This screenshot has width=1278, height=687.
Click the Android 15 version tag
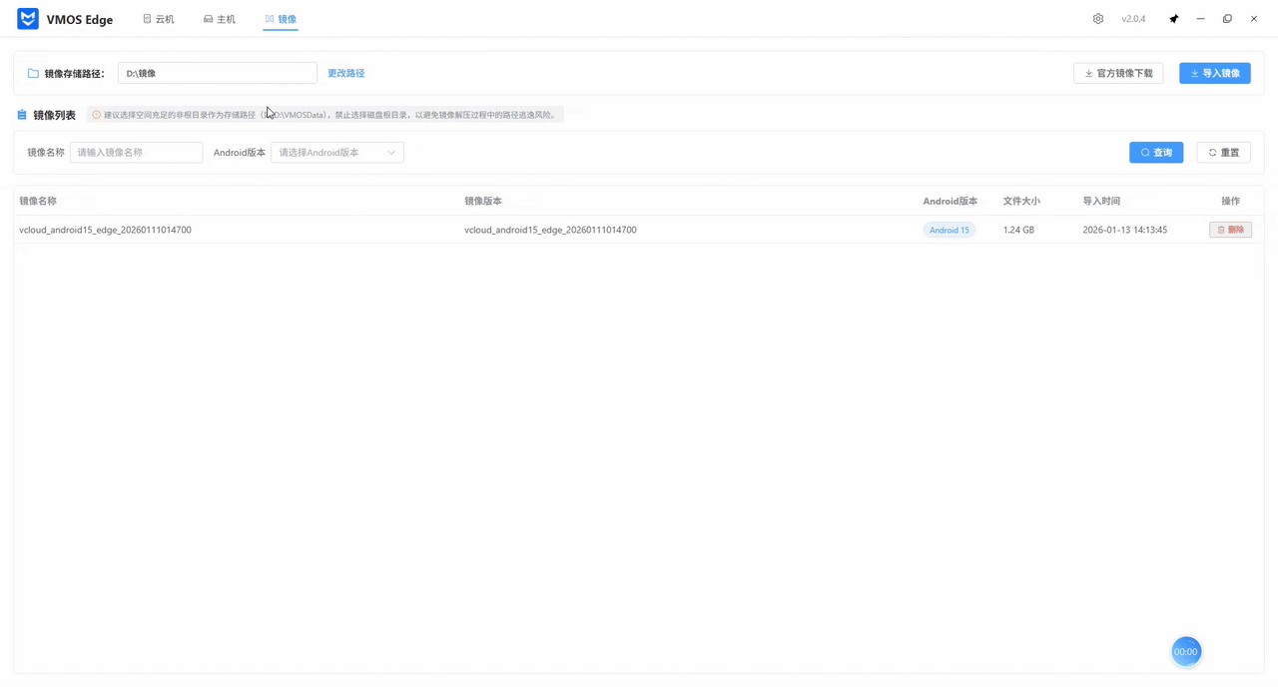(949, 230)
